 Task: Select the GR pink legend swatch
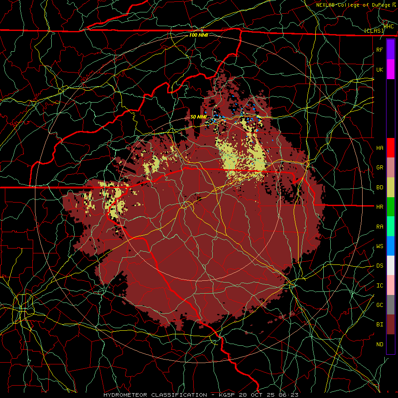tap(390, 168)
